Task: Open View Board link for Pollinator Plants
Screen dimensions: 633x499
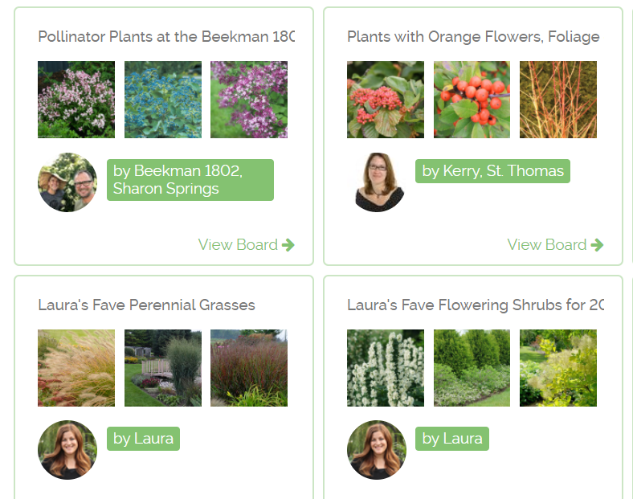Action: coord(238,245)
